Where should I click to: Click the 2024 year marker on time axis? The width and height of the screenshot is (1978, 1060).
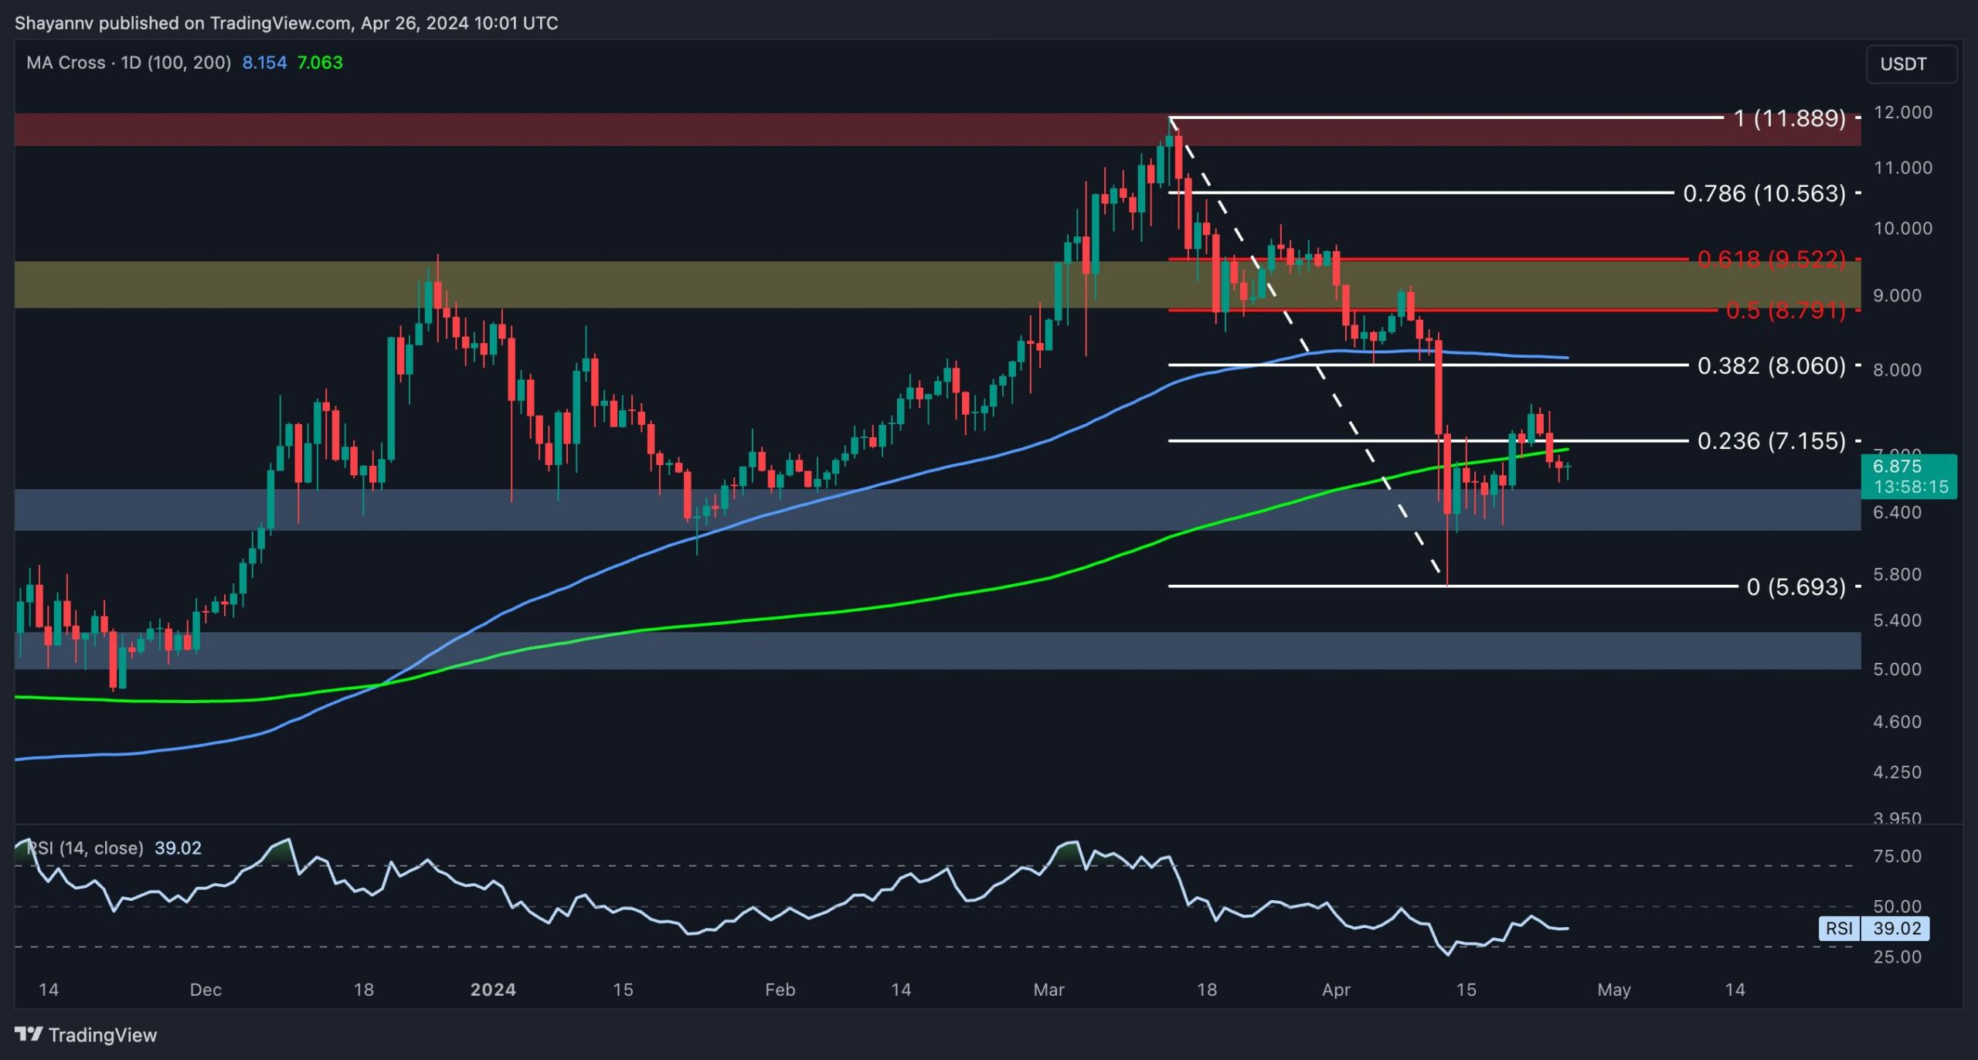click(x=493, y=990)
